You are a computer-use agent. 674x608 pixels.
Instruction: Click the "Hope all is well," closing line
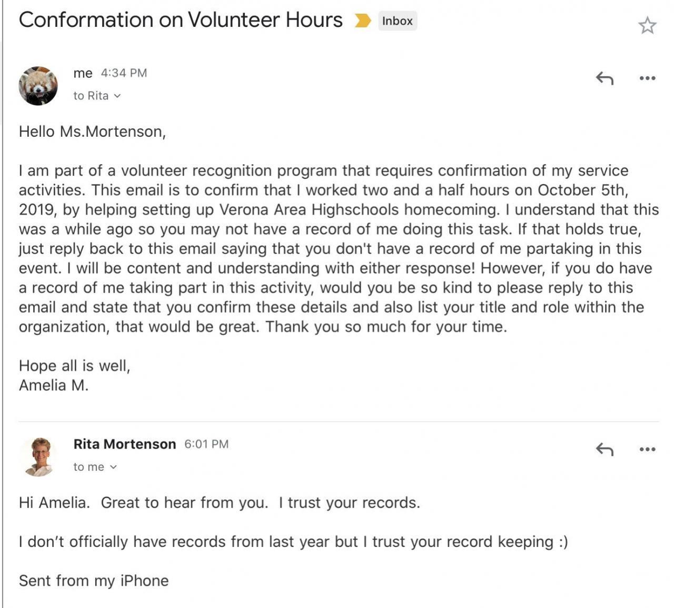tap(74, 366)
